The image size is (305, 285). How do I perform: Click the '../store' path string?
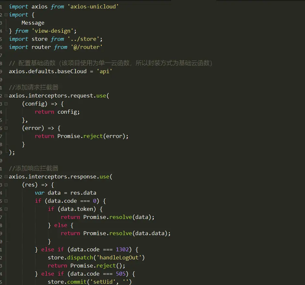pyautogui.click(x=83, y=39)
